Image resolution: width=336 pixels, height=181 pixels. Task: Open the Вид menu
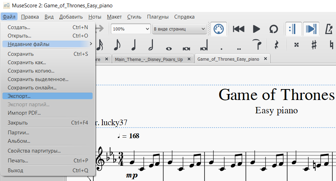point(49,17)
